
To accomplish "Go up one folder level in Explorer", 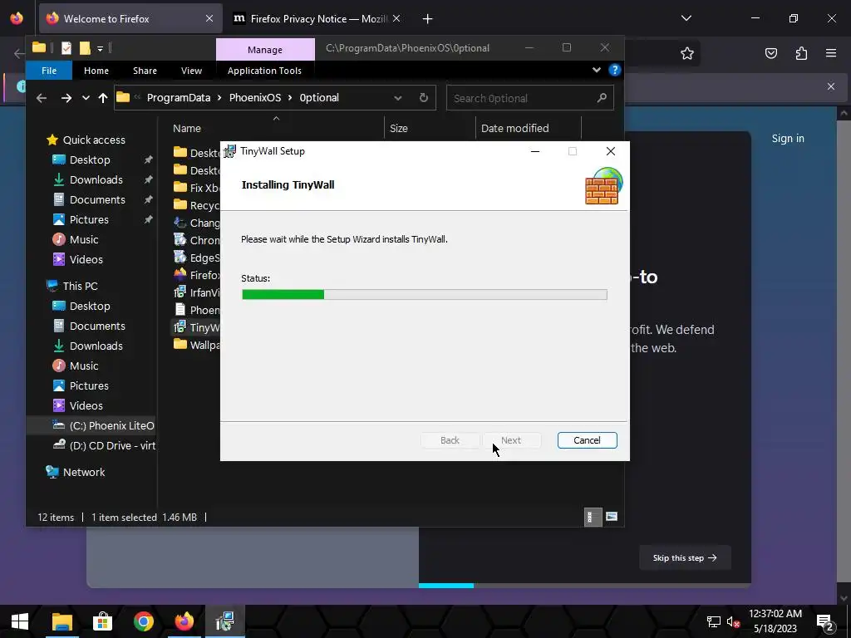I will [x=102, y=98].
